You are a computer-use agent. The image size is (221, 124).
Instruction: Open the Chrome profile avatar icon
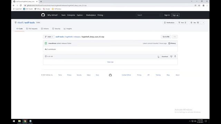point(203,6)
